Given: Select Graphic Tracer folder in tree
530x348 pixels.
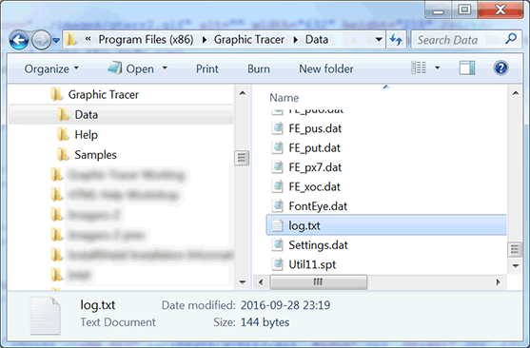Looking at the screenshot, I should [x=103, y=94].
